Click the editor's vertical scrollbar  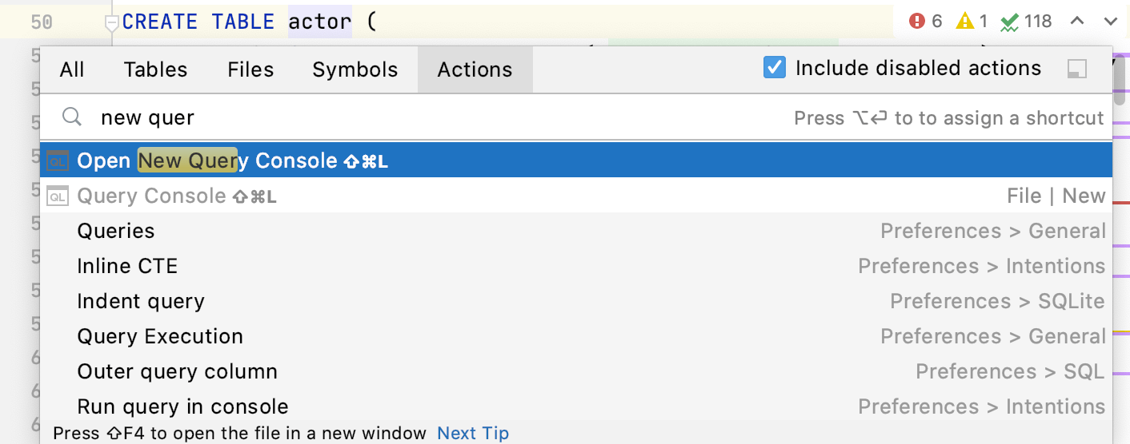1121,76
